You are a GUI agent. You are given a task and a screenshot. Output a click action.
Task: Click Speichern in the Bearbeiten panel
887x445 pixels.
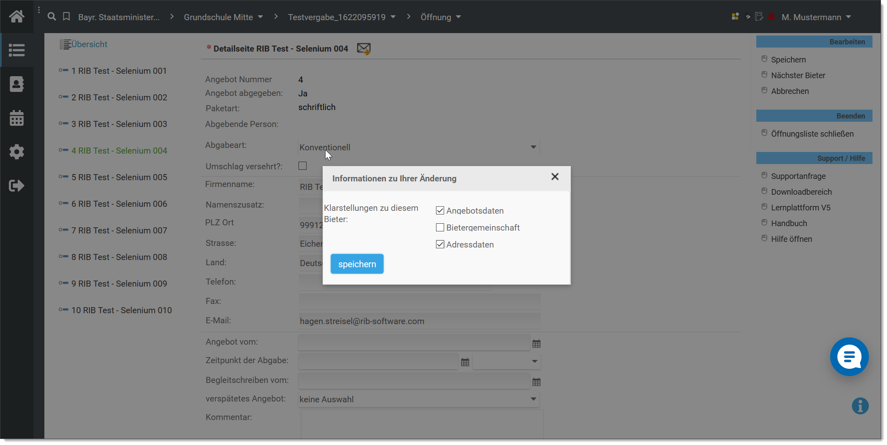[788, 60]
